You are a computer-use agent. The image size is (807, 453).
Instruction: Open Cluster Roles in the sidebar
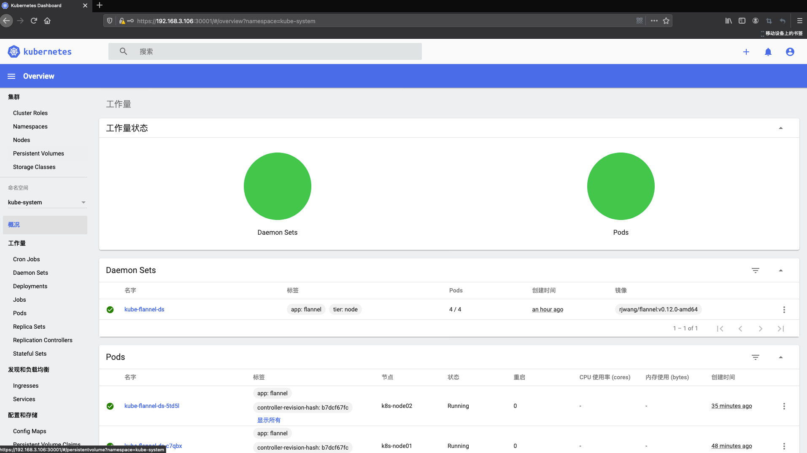pyautogui.click(x=30, y=113)
